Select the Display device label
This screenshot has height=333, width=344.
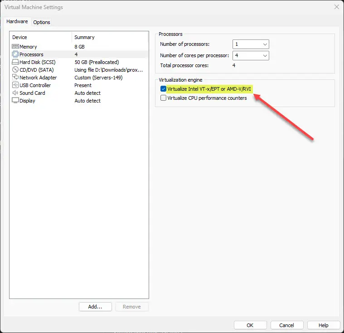pyautogui.click(x=27, y=101)
